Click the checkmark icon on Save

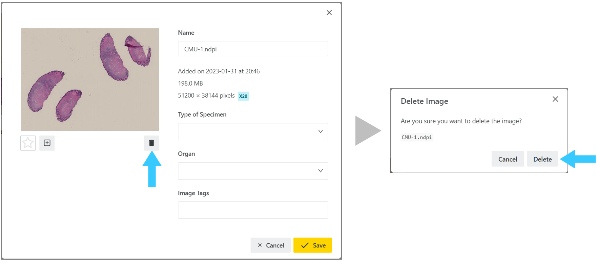pos(305,245)
